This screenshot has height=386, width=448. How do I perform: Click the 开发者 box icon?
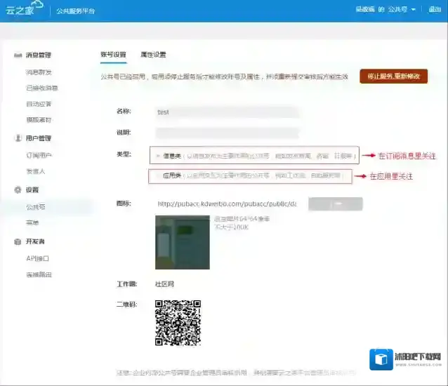click(x=18, y=241)
